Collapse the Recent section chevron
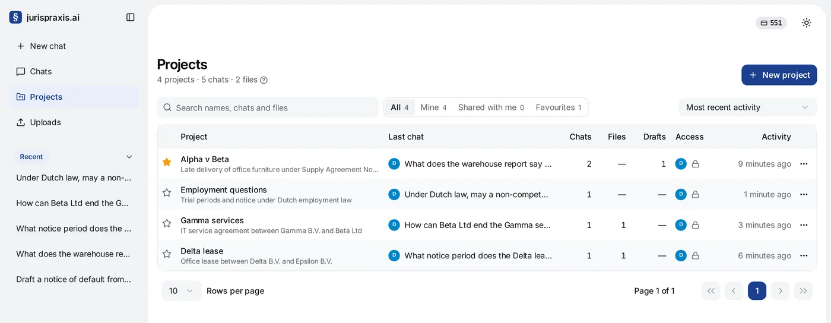Screen dimensions: 831x323 coord(129,157)
